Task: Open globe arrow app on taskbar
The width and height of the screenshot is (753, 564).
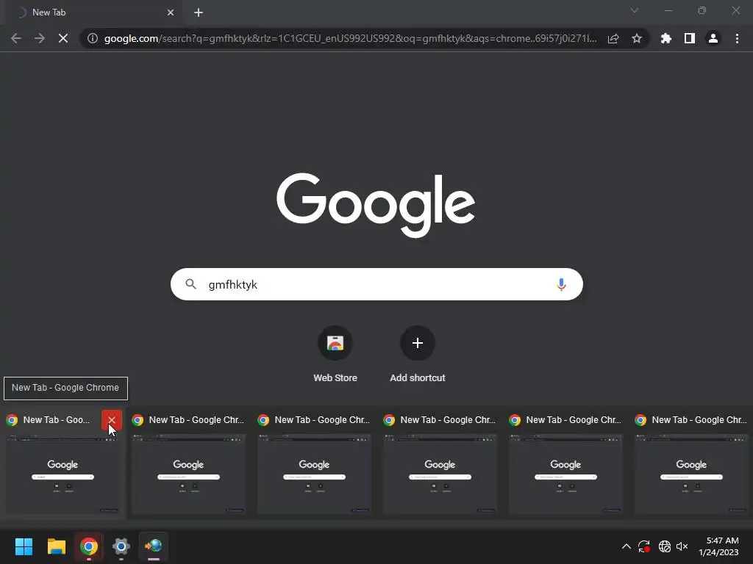Action: click(154, 546)
